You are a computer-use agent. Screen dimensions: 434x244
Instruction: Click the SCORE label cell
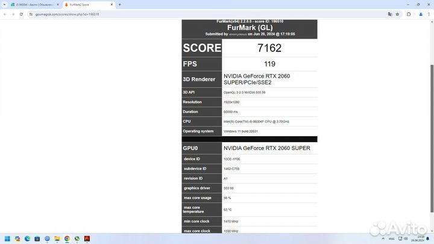pos(202,48)
